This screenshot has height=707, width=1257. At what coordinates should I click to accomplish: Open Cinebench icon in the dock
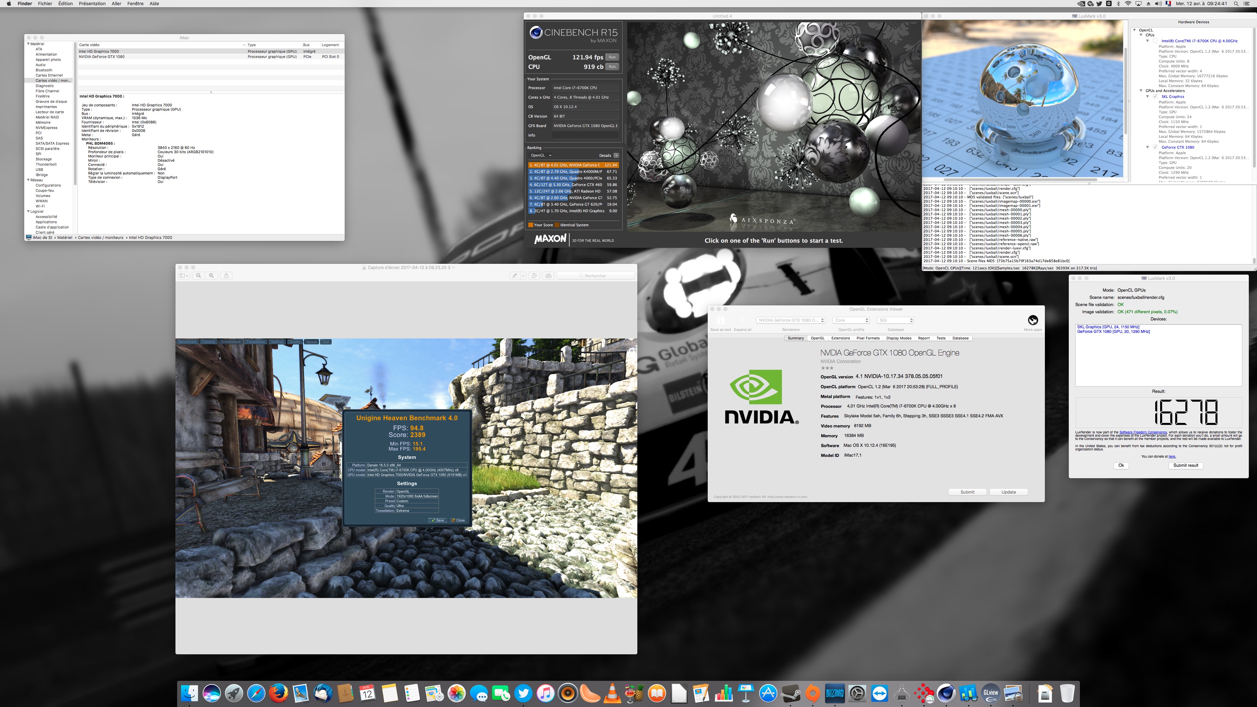click(946, 693)
